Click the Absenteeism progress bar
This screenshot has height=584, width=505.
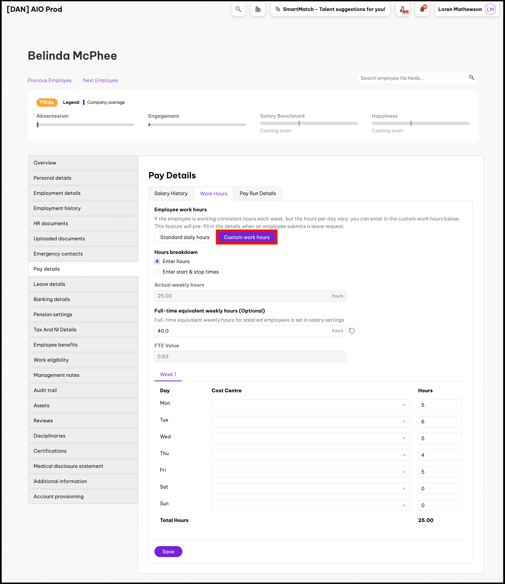(86, 124)
